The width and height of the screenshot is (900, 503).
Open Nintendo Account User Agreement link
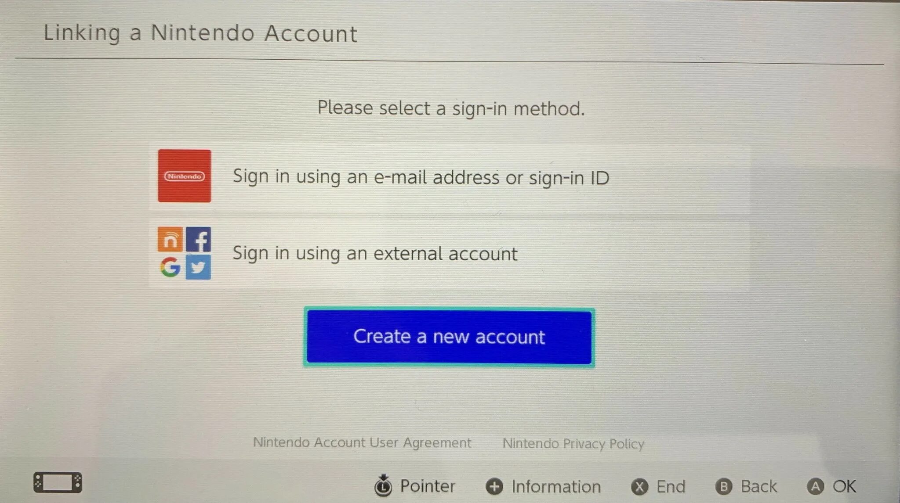[365, 442]
